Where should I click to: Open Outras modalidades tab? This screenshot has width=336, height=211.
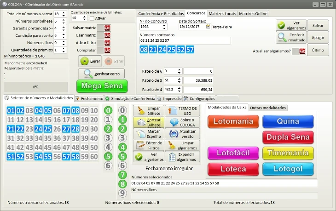pyautogui.click(x=268, y=108)
